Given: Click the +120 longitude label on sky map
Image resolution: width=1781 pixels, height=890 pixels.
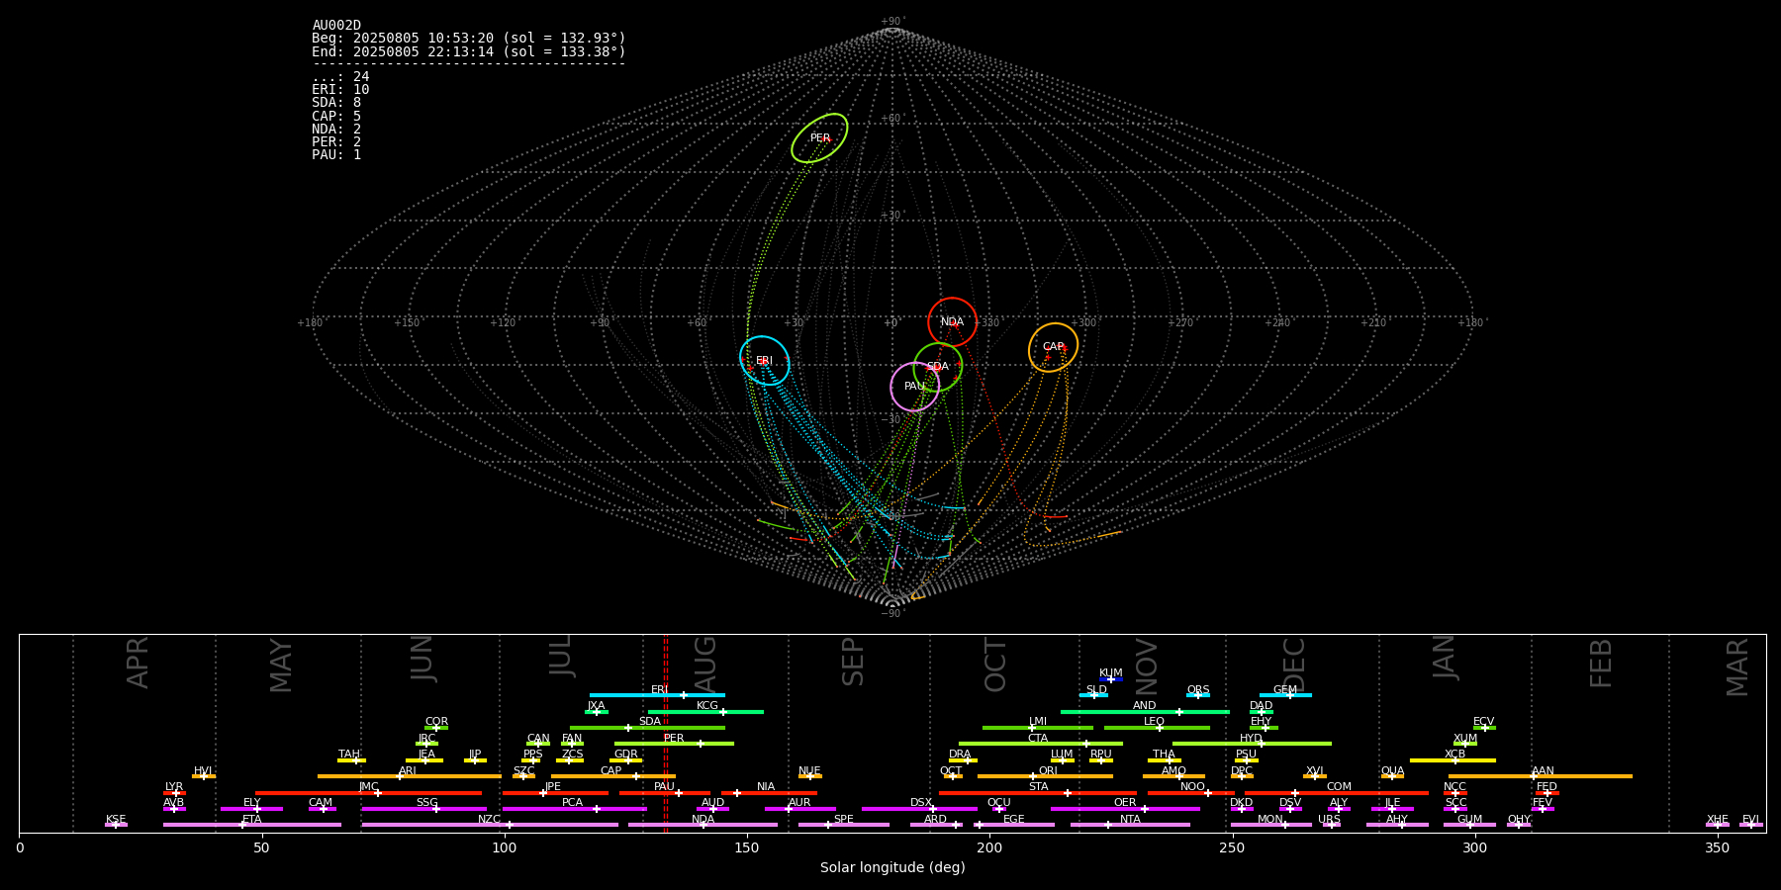Looking at the screenshot, I should click(504, 322).
